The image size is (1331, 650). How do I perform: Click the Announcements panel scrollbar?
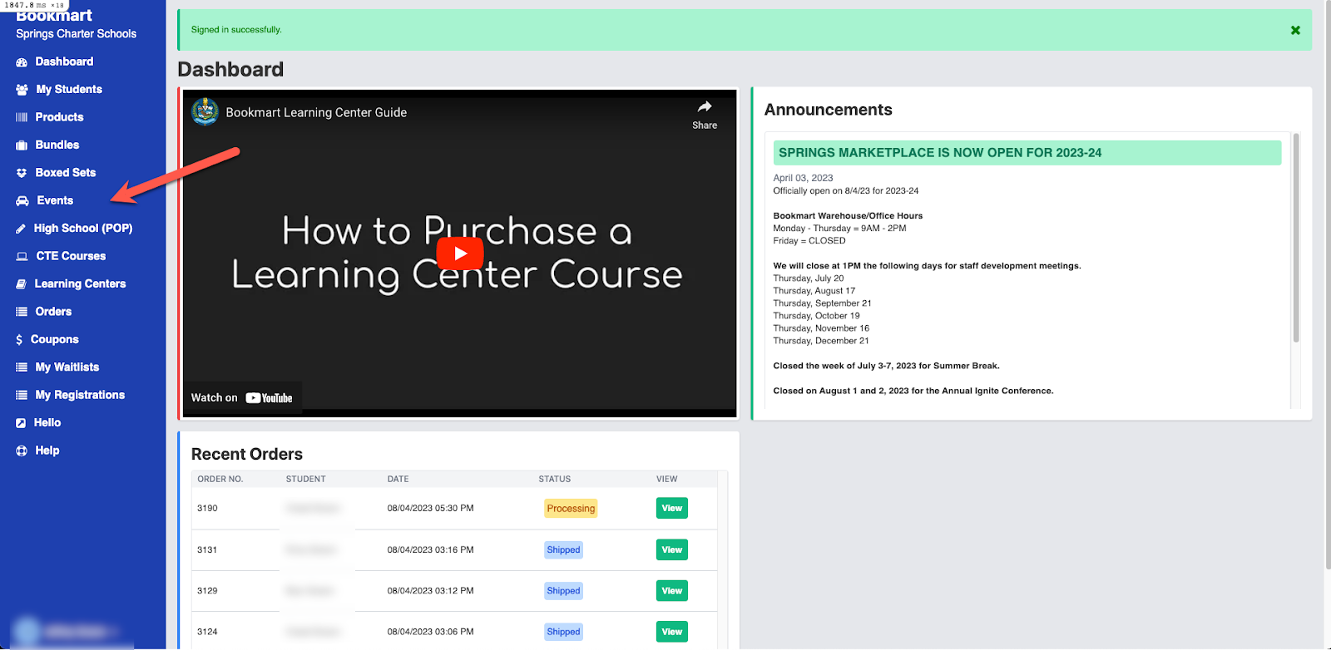1296,238
